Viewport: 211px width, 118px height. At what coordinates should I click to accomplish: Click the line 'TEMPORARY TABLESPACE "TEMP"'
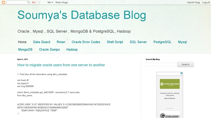(x=39, y=110)
